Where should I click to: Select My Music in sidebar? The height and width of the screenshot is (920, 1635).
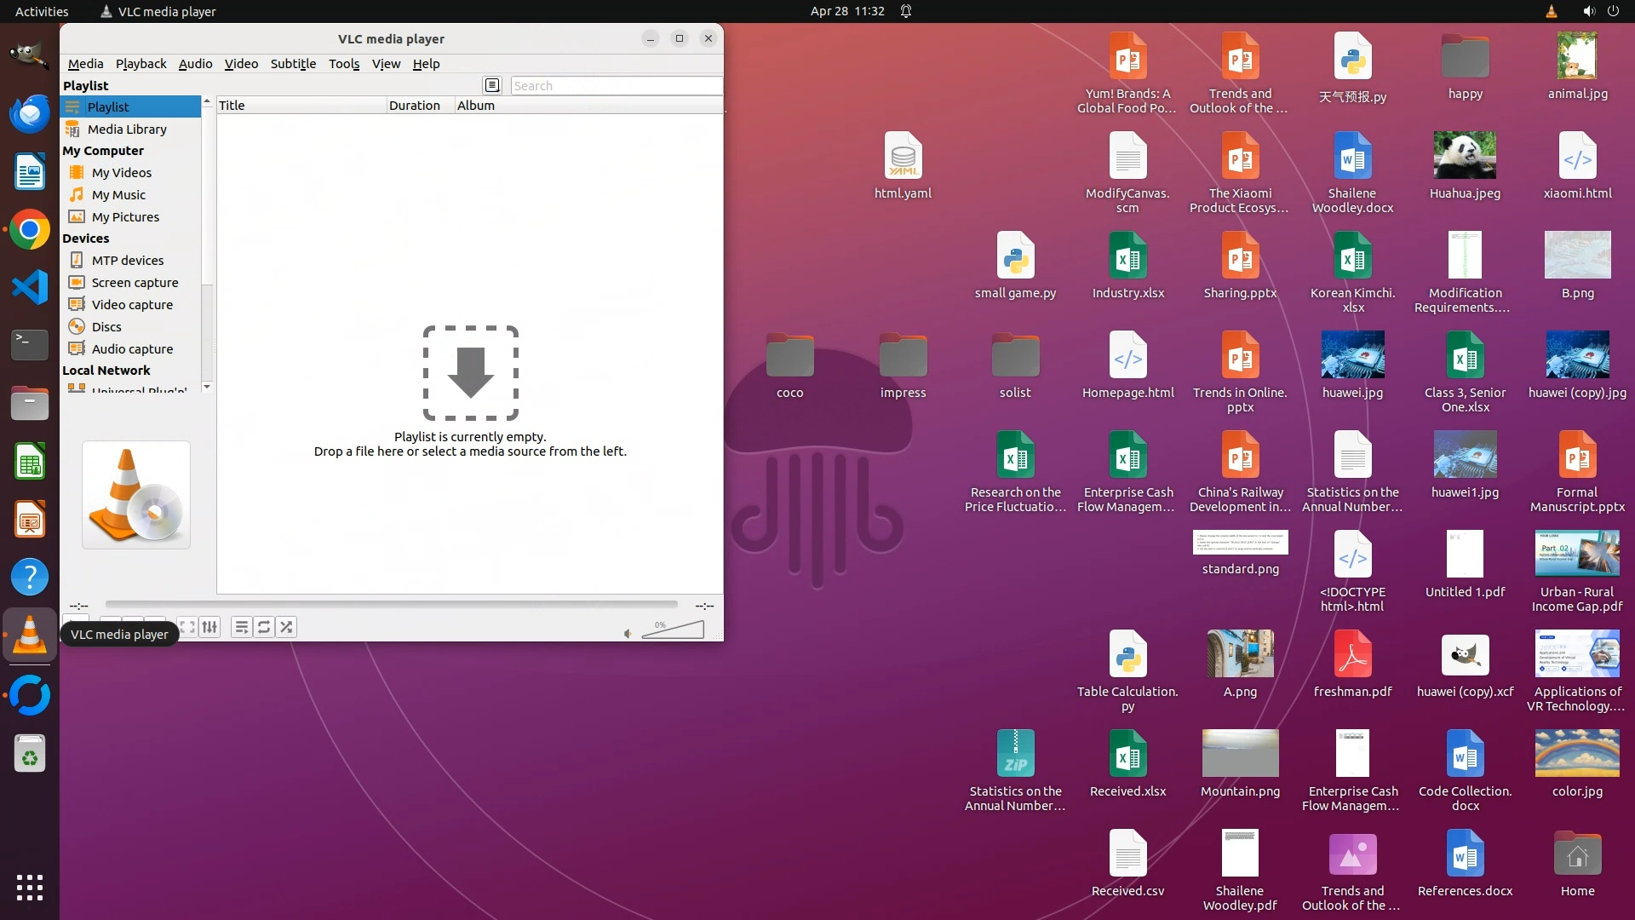pyautogui.click(x=118, y=195)
